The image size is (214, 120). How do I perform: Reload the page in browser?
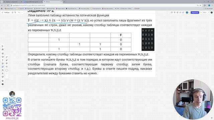tap(8, 5)
